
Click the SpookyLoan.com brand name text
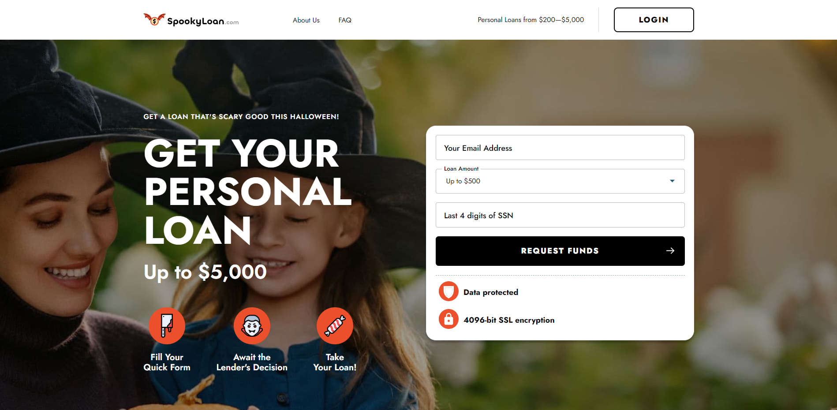point(203,21)
